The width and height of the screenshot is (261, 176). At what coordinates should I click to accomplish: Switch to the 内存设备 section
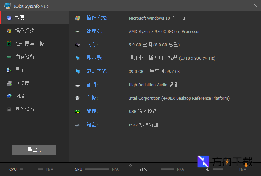(34, 57)
